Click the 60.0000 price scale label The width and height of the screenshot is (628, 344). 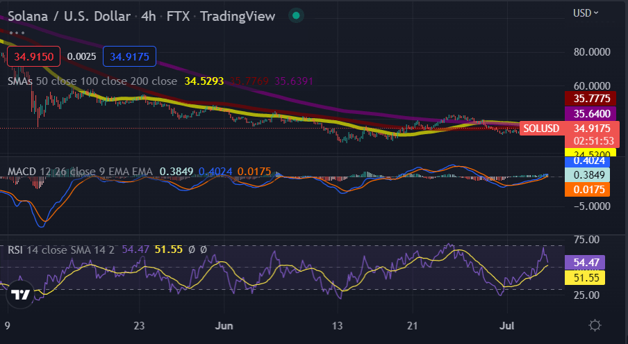click(x=592, y=86)
